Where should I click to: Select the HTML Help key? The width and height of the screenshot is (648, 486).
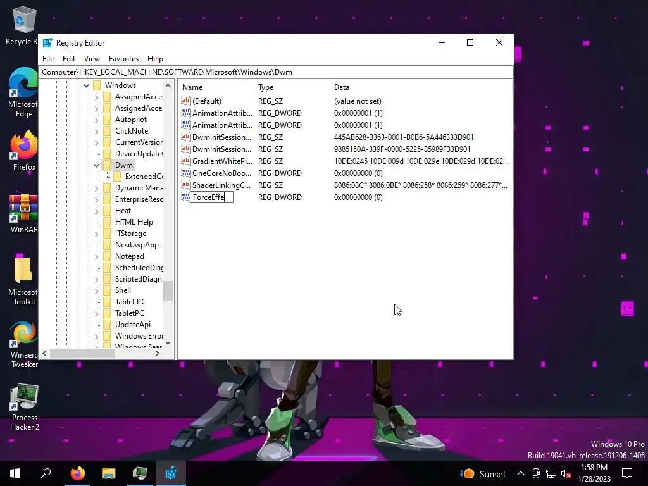tap(134, 222)
